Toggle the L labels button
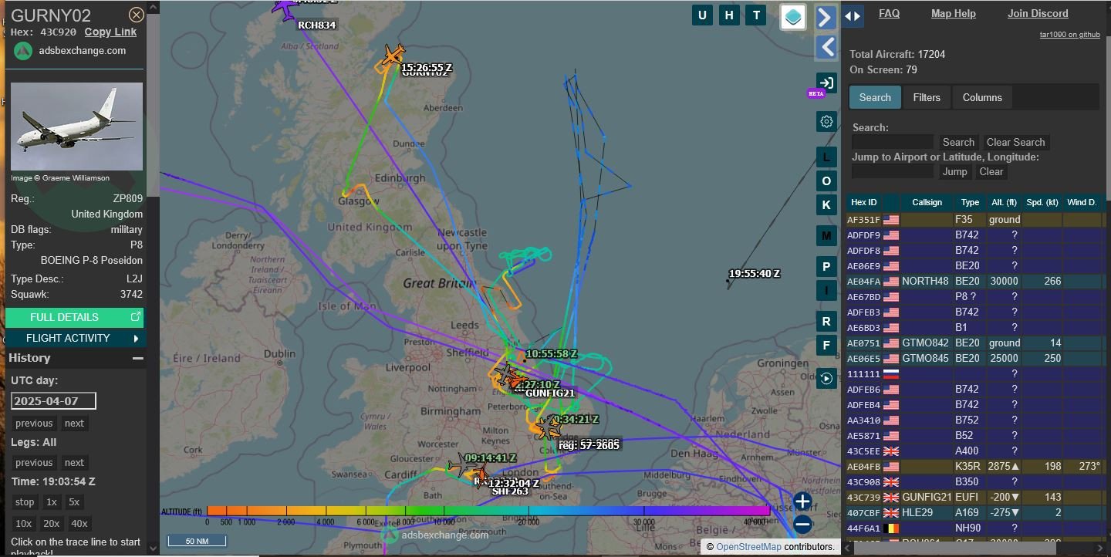1111x557 pixels. coord(826,157)
